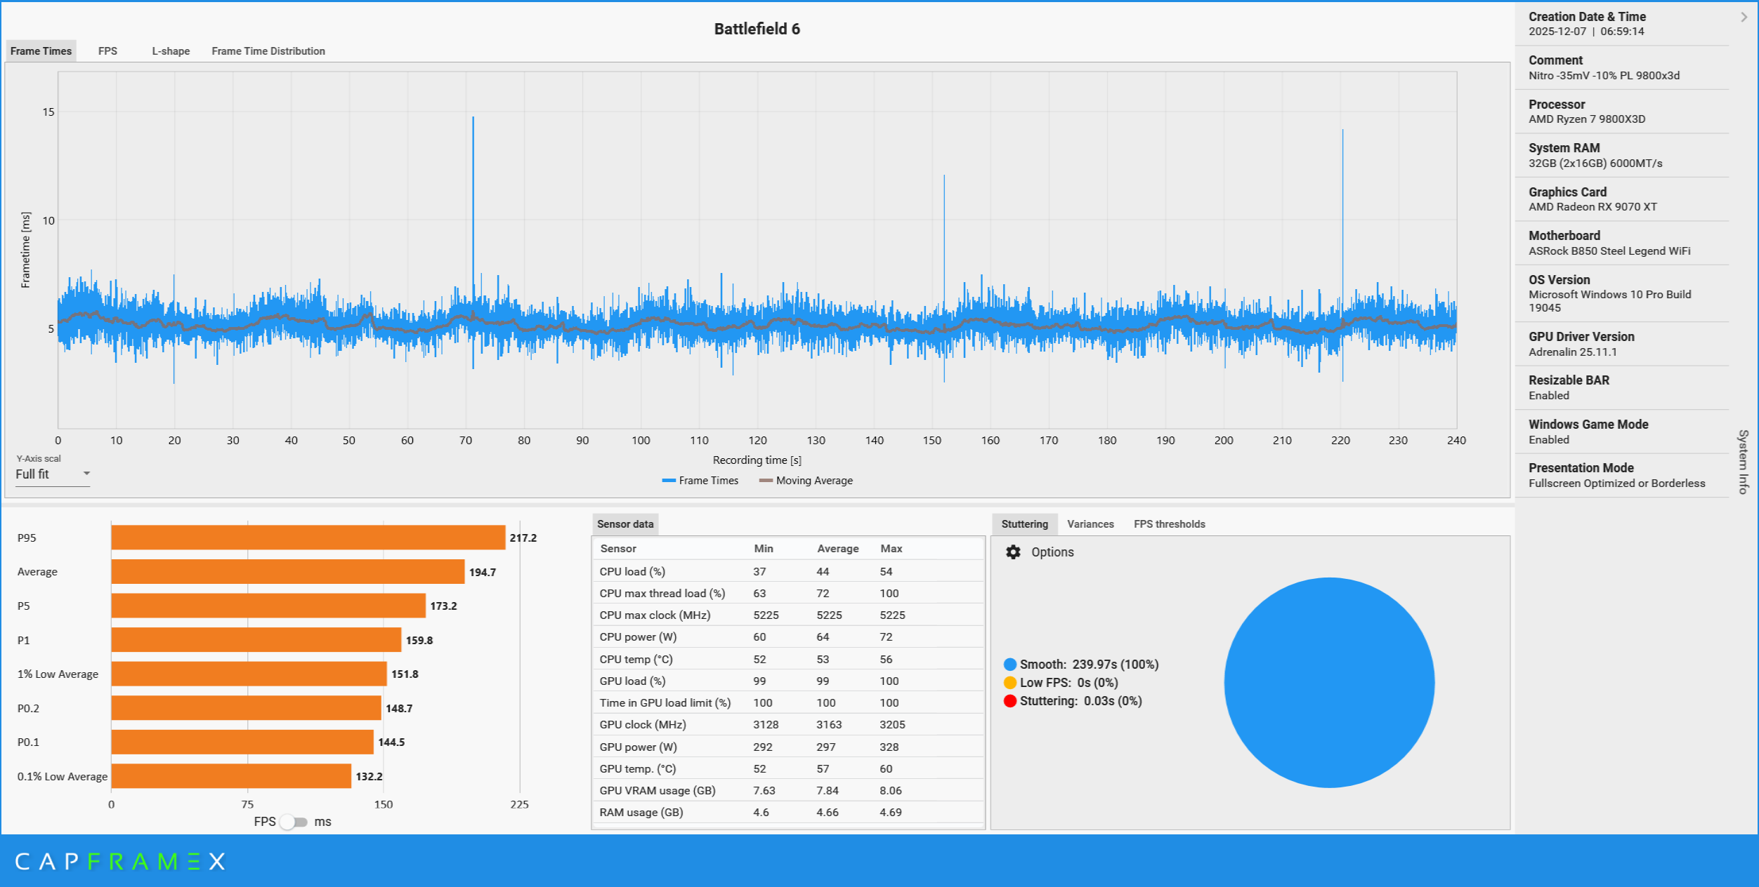
Task: Click the yellow Low FPS legend dot
Action: click(1010, 683)
